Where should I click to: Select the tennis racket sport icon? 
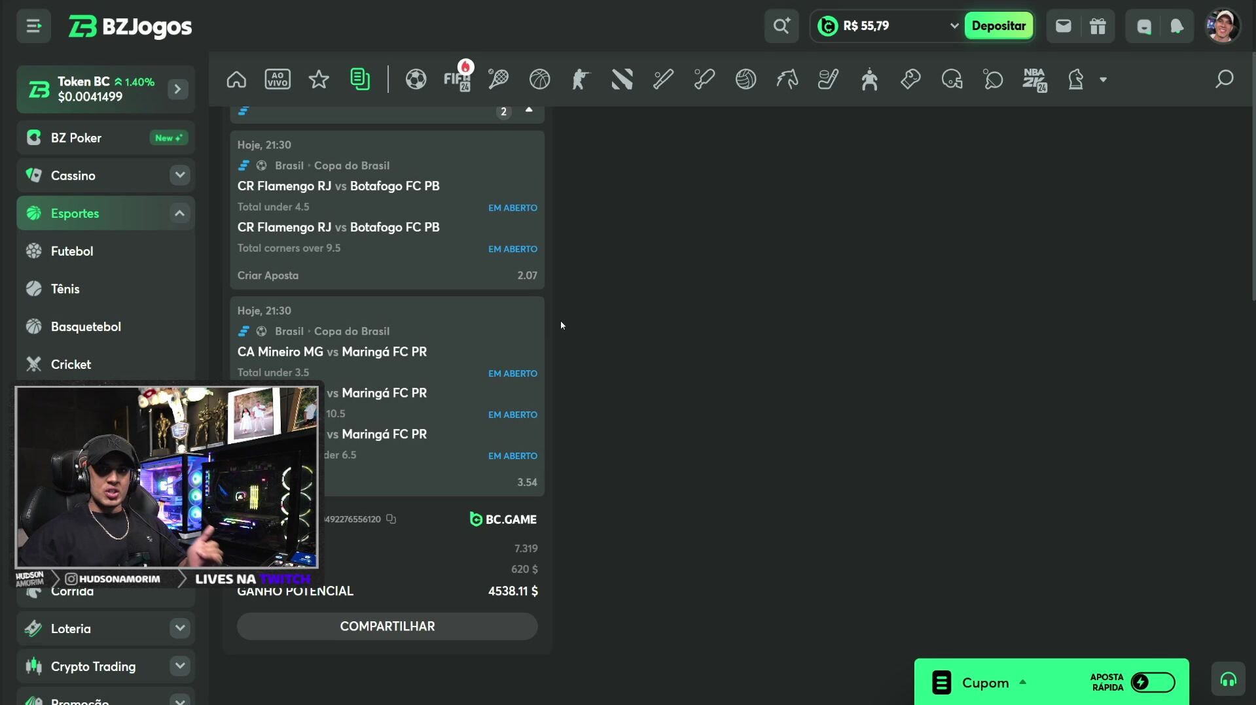point(498,80)
